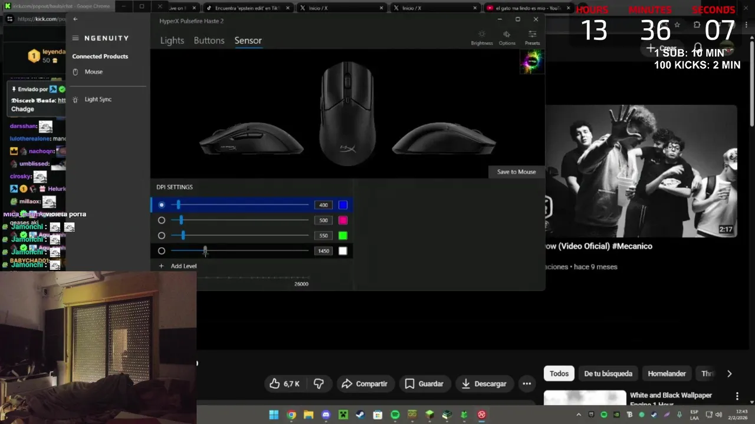The image size is (755, 424).
Task: Select the Todos filter chip
Action: tap(559, 374)
